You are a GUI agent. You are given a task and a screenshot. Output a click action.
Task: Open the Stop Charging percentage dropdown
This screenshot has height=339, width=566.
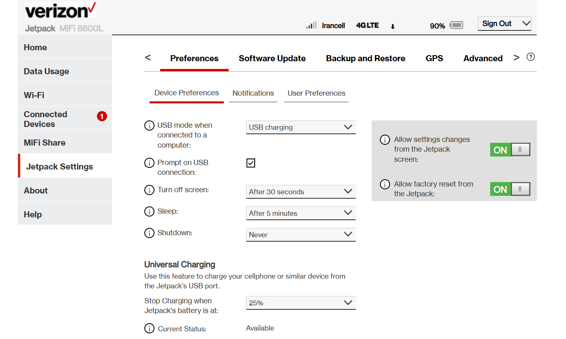pyautogui.click(x=300, y=303)
